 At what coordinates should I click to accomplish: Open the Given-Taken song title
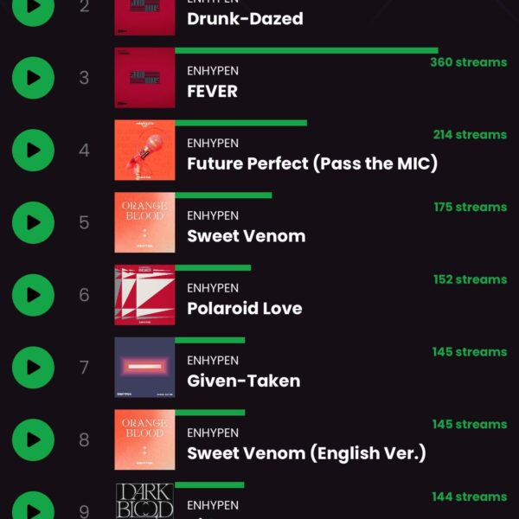244,381
